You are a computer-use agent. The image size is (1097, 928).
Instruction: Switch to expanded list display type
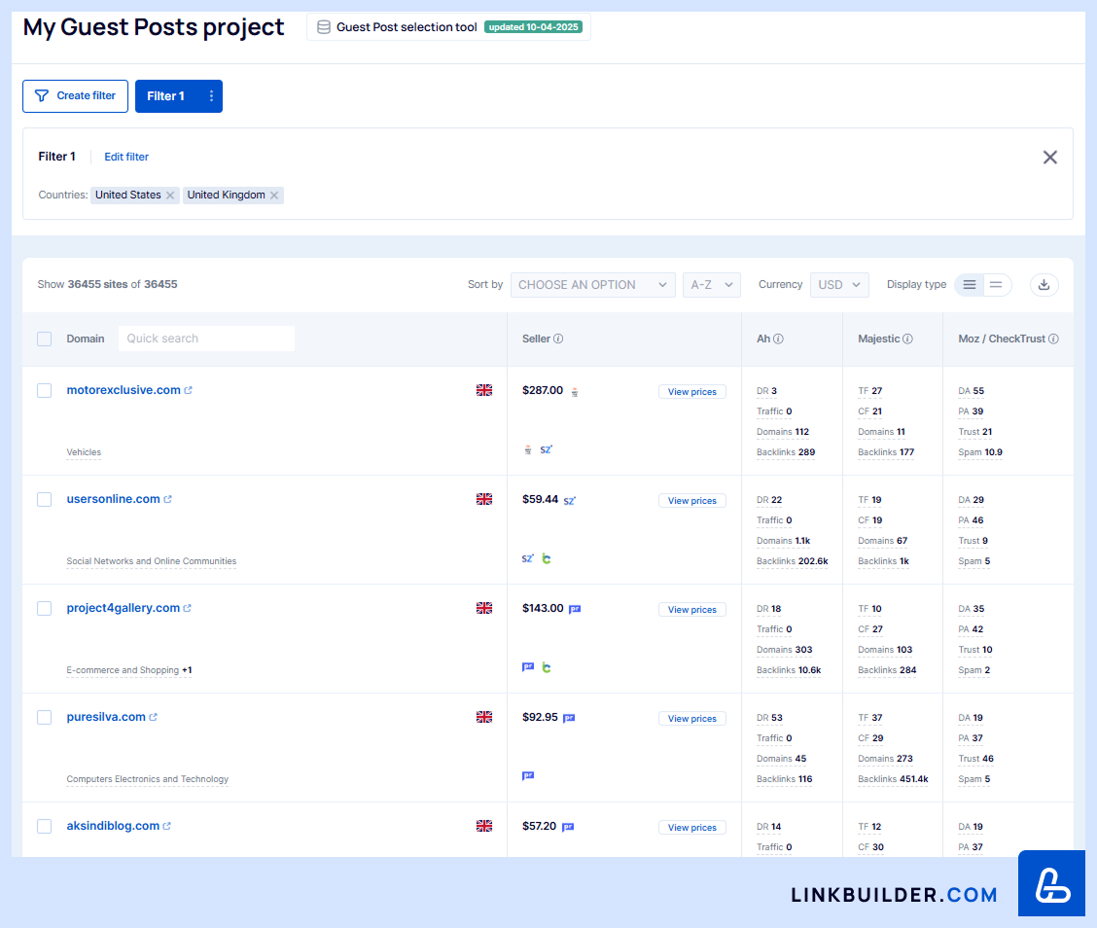pyautogui.click(x=969, y=285)
